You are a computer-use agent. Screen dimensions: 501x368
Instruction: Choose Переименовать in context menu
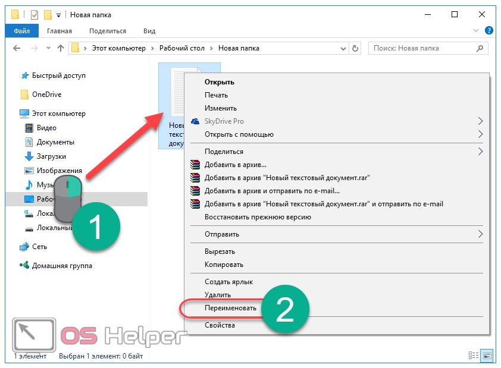point(231,309)
